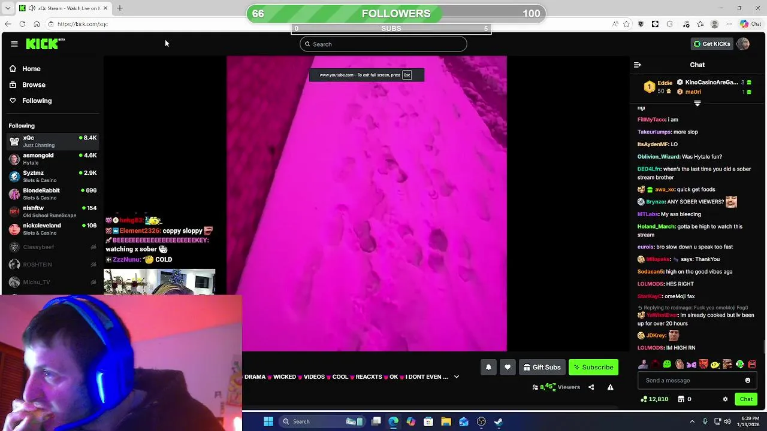The width and height of the screenshot is (767, 431).
Task: Click ma0ri in the gifter leaderboard
Action: pyautogui.click(x=693, y=92)
